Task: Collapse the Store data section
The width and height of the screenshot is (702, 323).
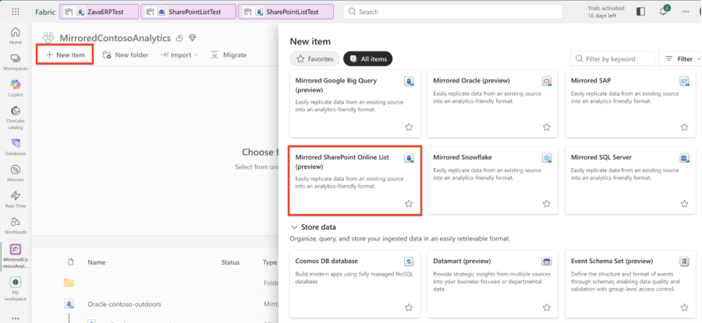Action: pos(294,227)
